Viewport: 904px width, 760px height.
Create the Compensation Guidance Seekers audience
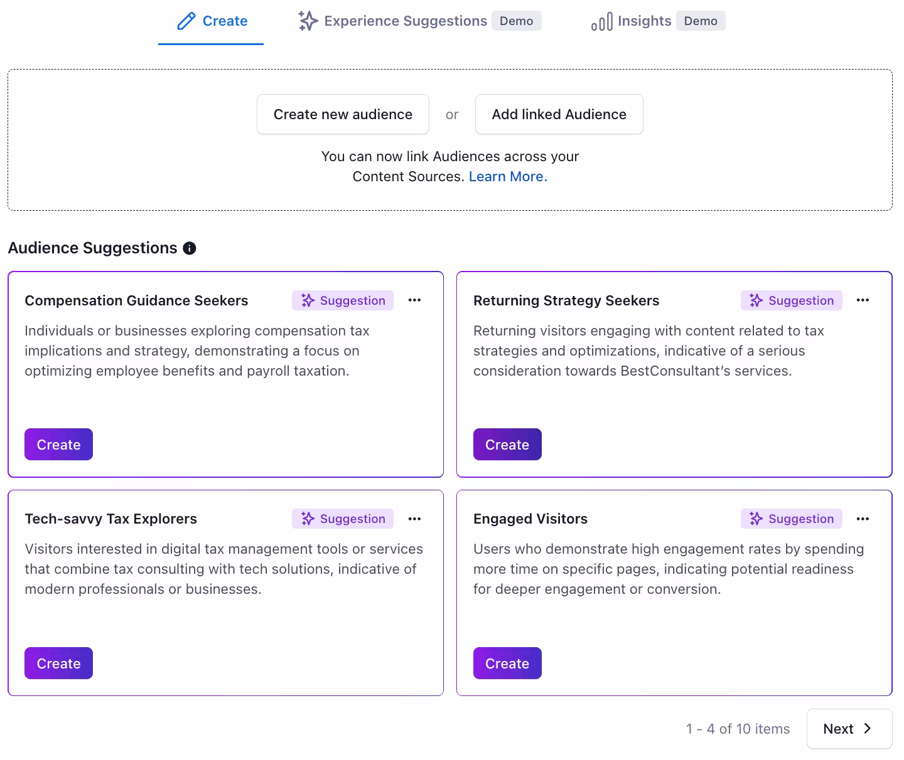[58, 445]
